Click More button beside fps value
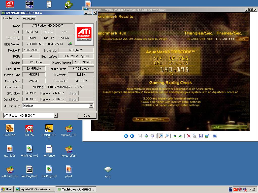 tap(242, 39)
